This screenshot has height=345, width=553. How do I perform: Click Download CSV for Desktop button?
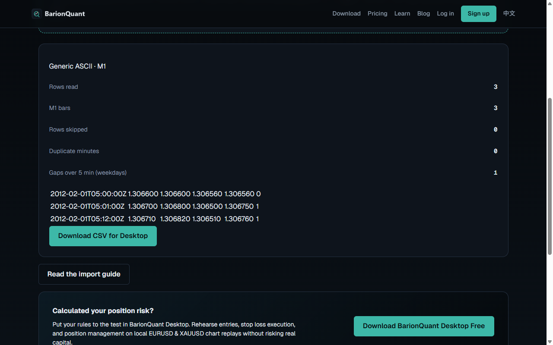click(103, 236)
